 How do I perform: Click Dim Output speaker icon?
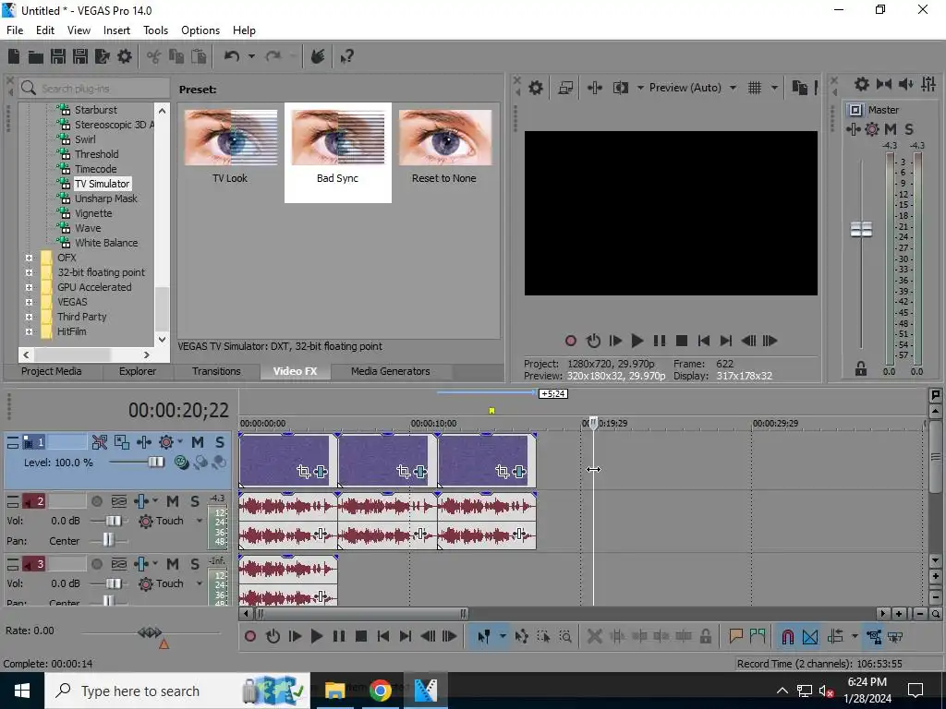click(906, 84)
